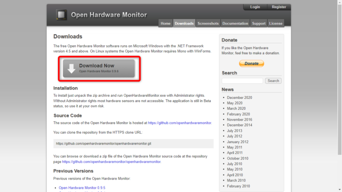This screenshot has width=342, height=192.
Task: Click the News sidebar heading
Action: pos(227,89)
